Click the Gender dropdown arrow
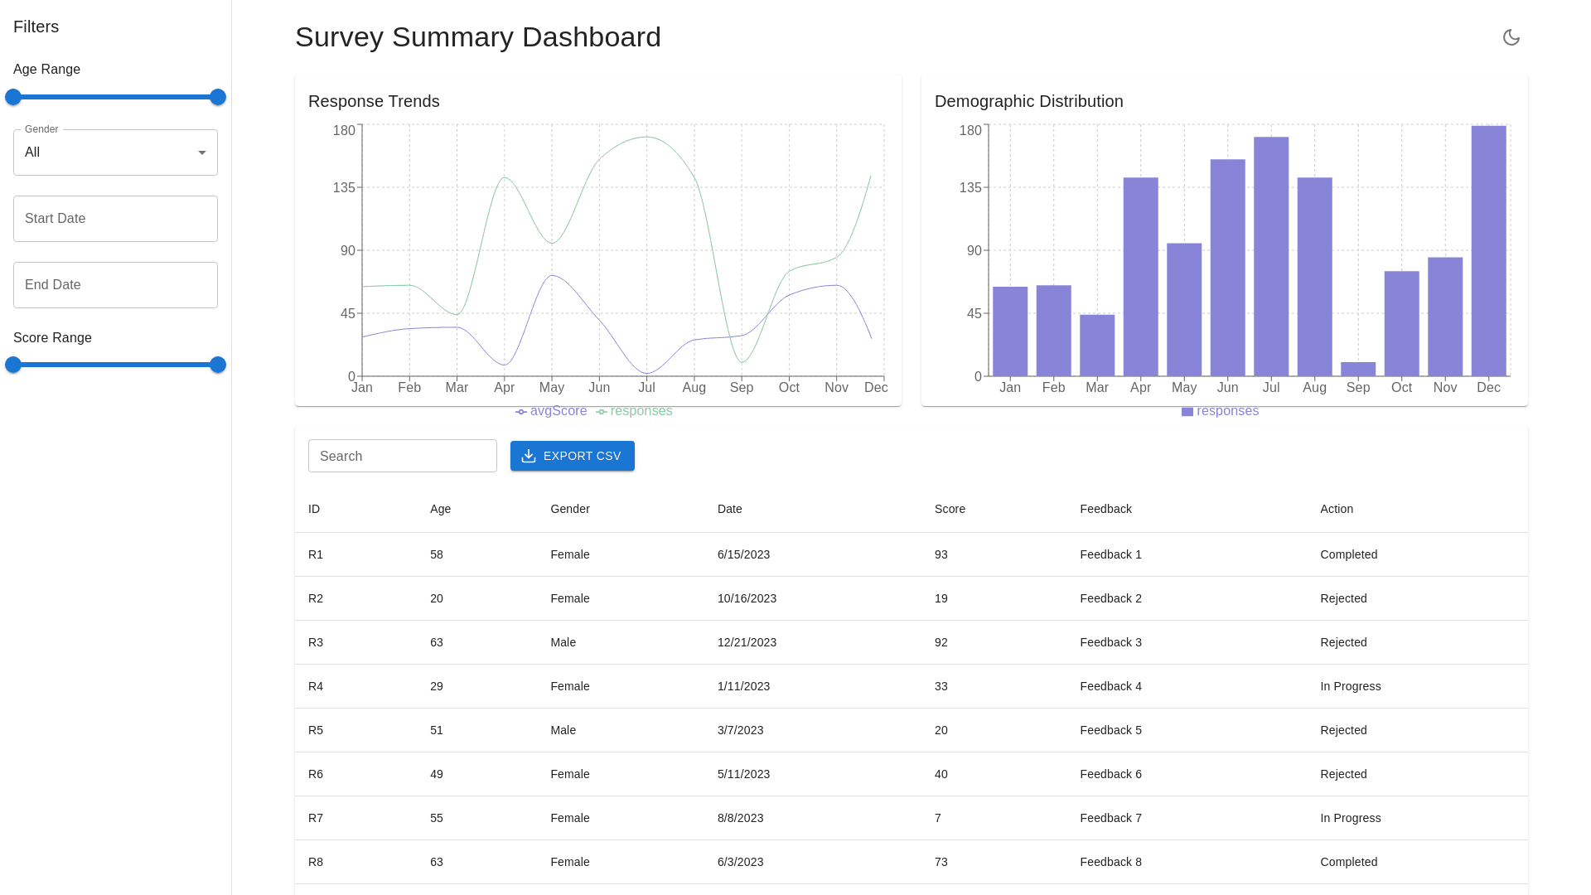The image size is (1591, 895). [201, 152]
